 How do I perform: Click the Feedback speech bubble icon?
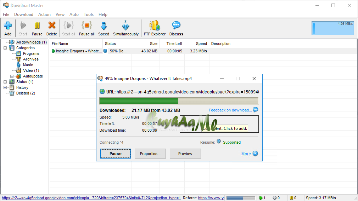pos(256,110)
